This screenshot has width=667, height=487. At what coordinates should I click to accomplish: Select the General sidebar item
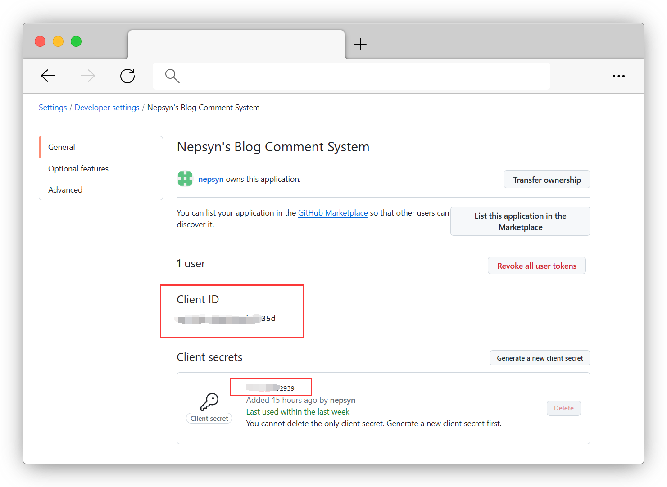(x=101, y=147)
